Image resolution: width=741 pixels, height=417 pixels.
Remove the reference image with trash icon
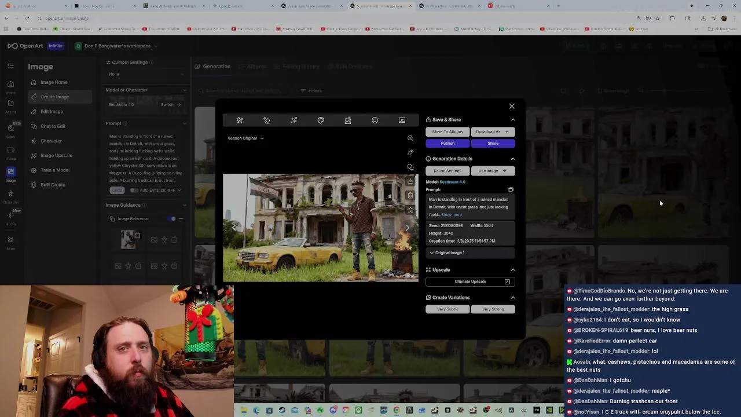[138, 235]
